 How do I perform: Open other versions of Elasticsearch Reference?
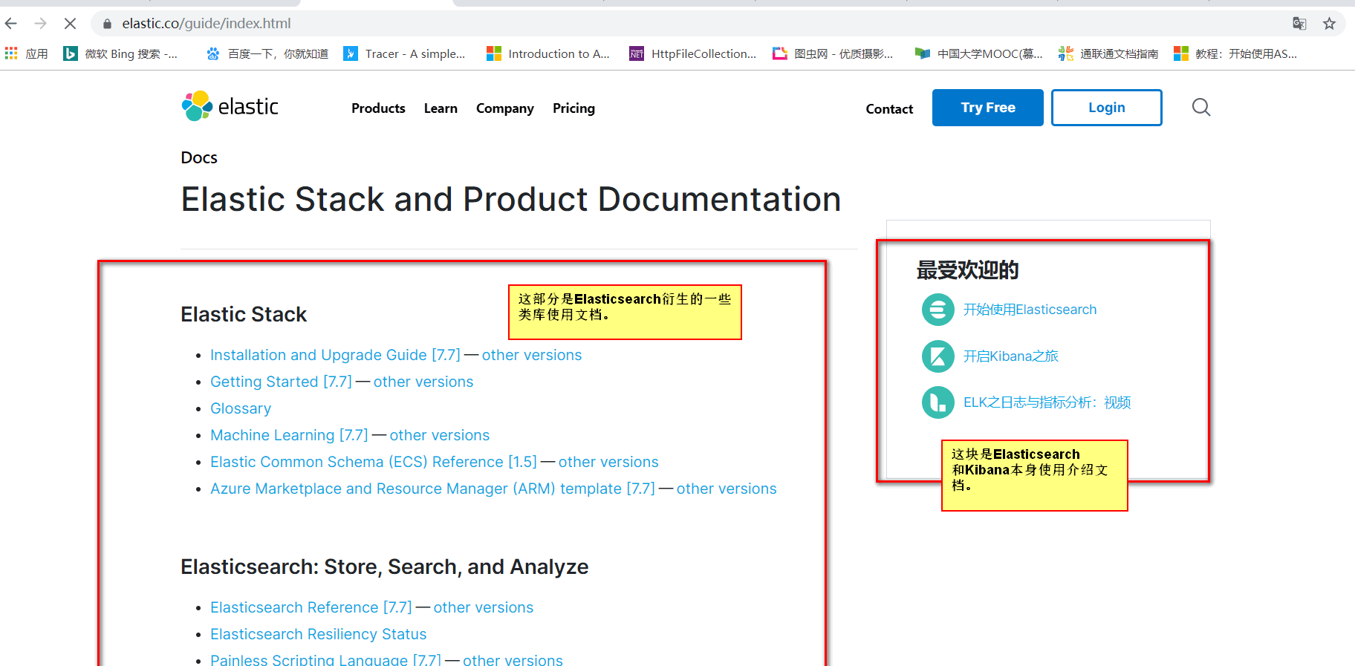484,607
